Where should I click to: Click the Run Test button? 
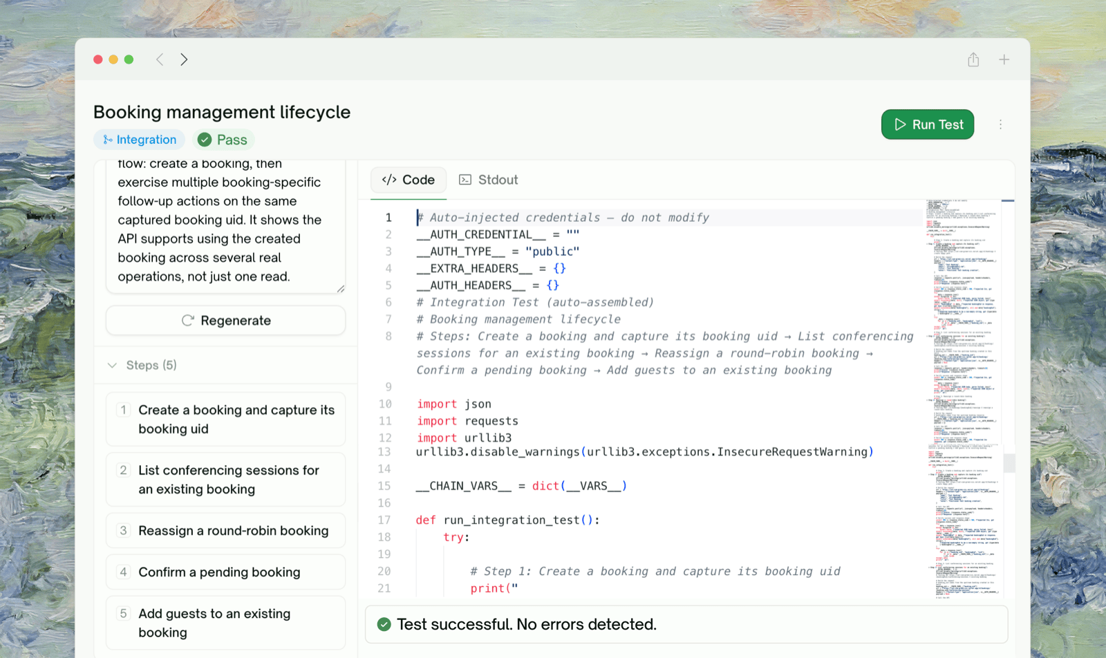coord(928,124)
